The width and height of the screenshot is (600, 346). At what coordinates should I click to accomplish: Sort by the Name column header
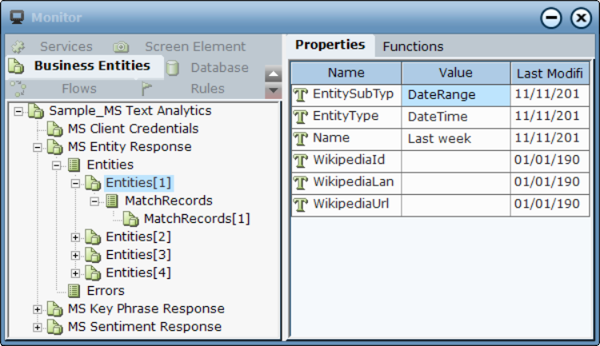pyautogui.click(x=346, y=74)
